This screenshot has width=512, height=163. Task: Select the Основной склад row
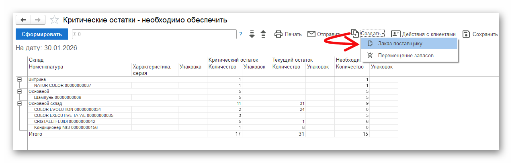(213, 104)
